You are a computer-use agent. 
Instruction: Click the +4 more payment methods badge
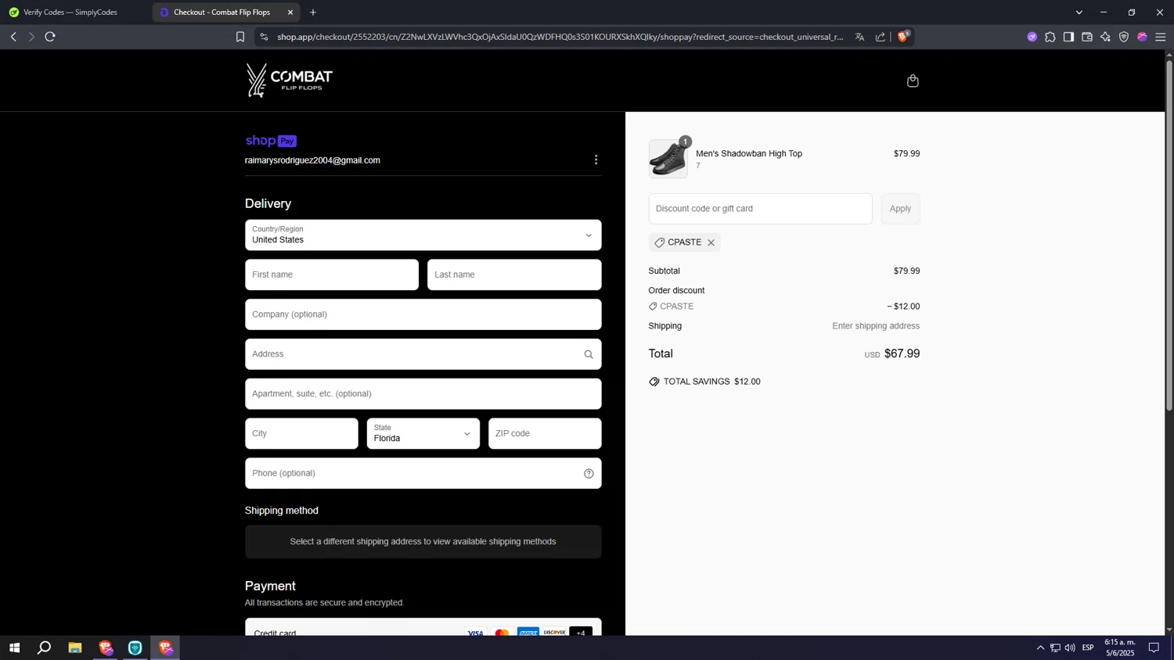pyautogui.click(x=581, y=632)
